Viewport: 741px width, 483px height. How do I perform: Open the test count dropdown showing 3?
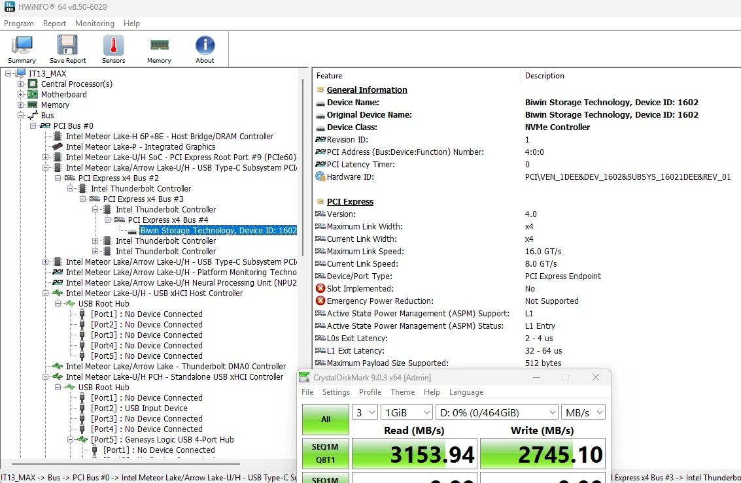point(365,412)
